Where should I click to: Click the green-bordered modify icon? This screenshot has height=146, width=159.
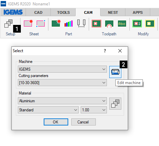pyautogui.click(x=137, y=24)
